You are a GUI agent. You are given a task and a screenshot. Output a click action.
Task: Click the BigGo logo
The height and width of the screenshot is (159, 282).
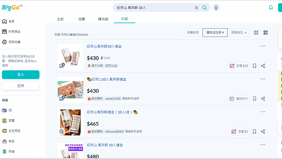click(12, 7)
